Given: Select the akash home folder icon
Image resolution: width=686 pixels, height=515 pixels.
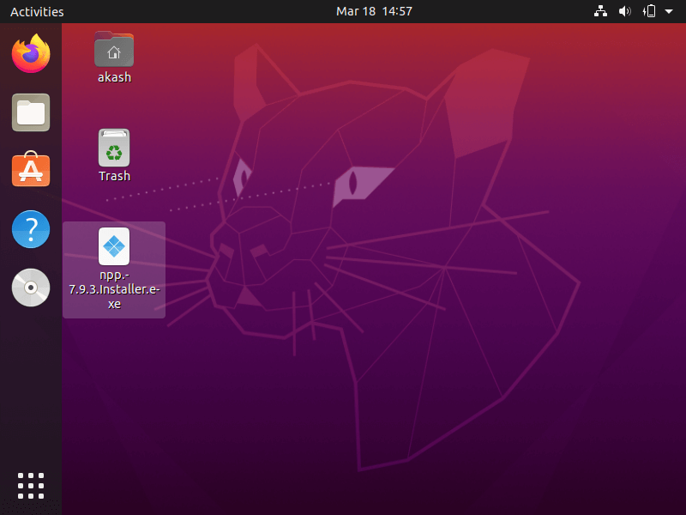Looking at the screenshot, I should [x=114, y=49].
